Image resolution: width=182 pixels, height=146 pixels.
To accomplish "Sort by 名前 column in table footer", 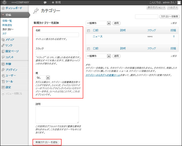I will [x=96, y=48].
